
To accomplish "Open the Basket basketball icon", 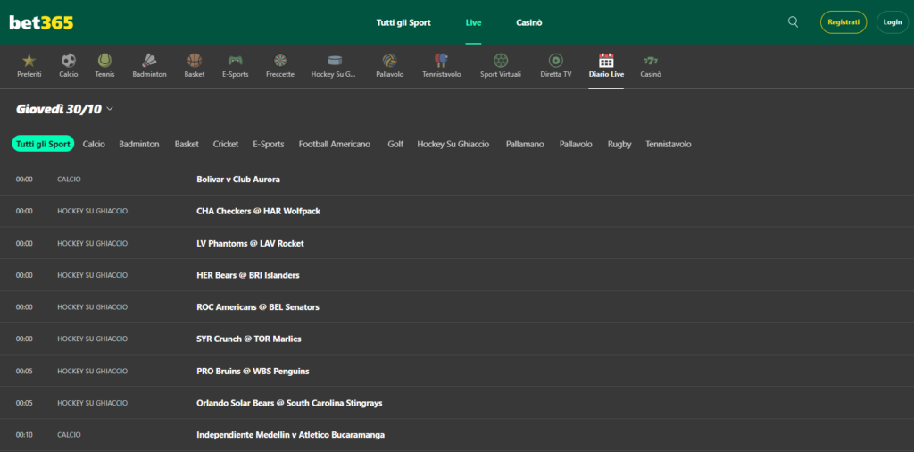I will (195, 61).
